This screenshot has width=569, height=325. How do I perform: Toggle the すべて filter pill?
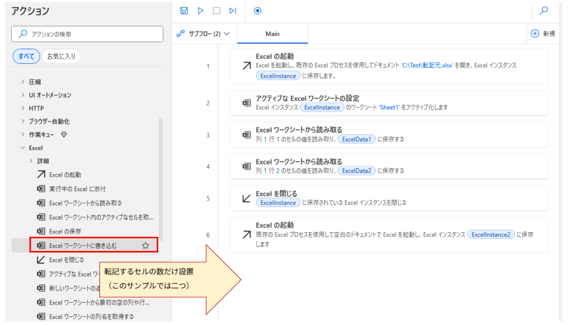(x=25, y=56)
